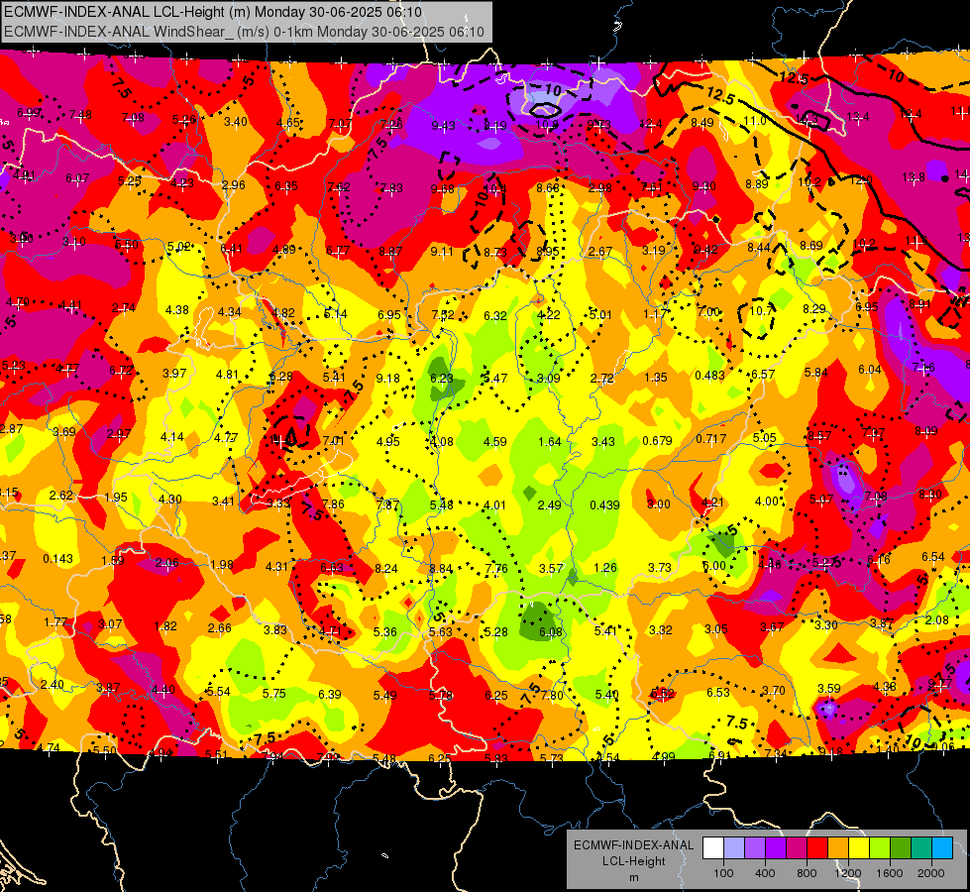Select the grid value 0.143
This screenshot has height=892, width=970.
[x=58, y=559]
